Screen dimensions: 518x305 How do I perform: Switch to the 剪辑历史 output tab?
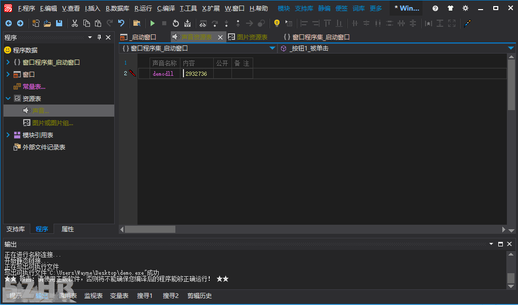pos(200,296)
